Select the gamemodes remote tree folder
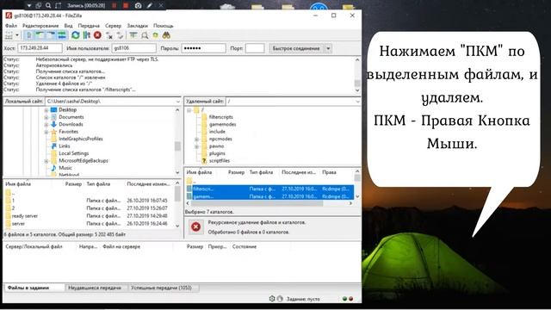This screenshot has width=551, height=310. pos(222,124)
